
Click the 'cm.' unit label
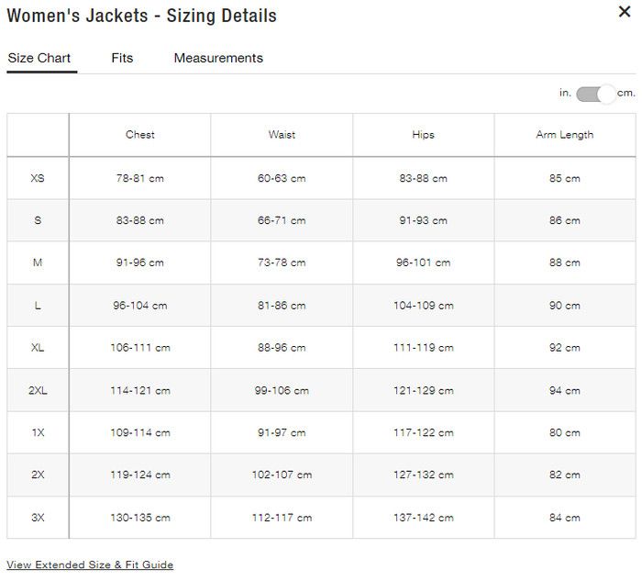626,93
